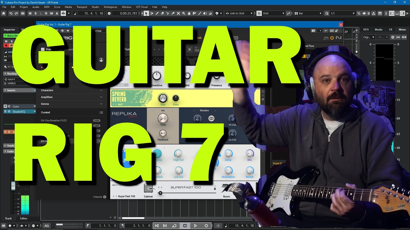The image size is (410, 230).
Task: Click the Stop button in transport
Action: [x=185, y=226]
